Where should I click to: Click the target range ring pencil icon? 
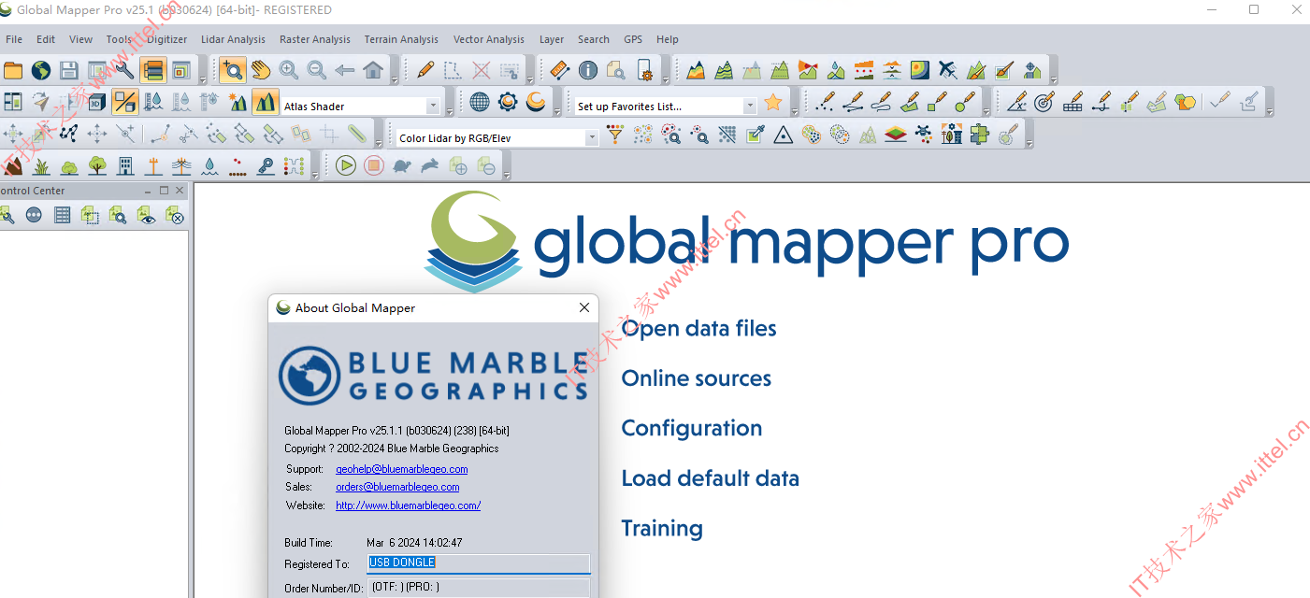(x=1044, y=102)
